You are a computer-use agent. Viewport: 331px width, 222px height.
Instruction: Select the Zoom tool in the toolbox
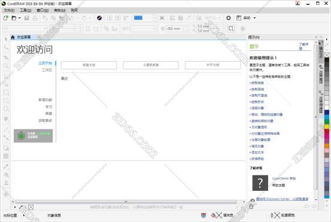point(6,66)
